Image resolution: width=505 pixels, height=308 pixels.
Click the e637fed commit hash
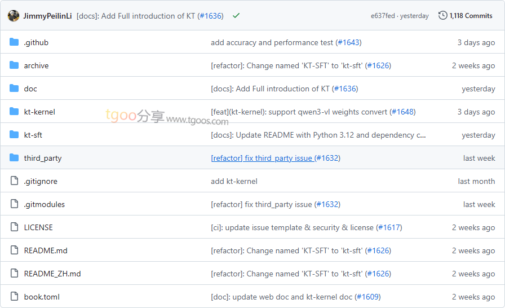pos(383,16)
